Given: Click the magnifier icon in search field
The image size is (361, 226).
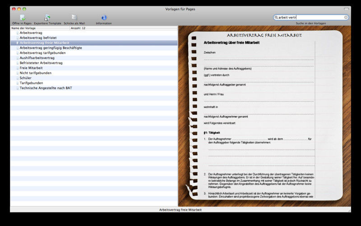Looking at the screenshot, I should (x=276, y=17).
